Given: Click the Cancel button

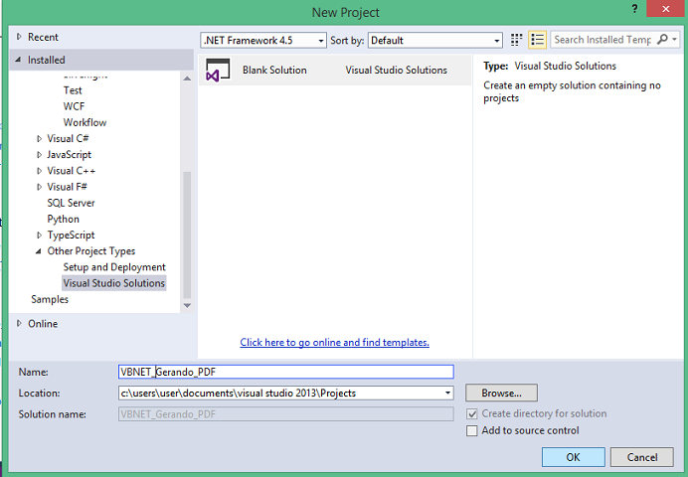Looking at the screenshot, I should coord(642,457).
